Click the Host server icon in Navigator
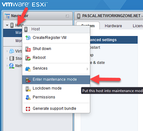This screenshot has width=143, height=131. pos(12,25)
